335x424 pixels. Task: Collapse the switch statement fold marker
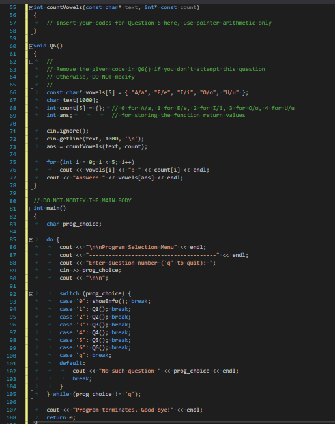tap(31, 294)
